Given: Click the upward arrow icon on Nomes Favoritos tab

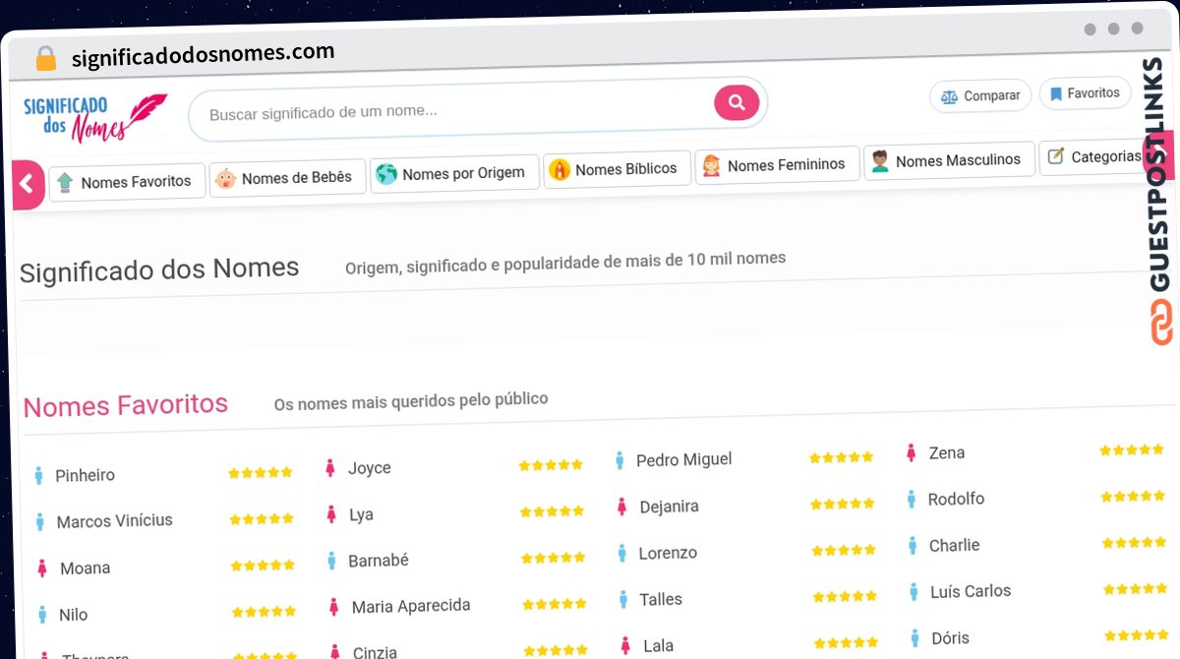Looking at the screenshot, I should click(x=65, y=183).
